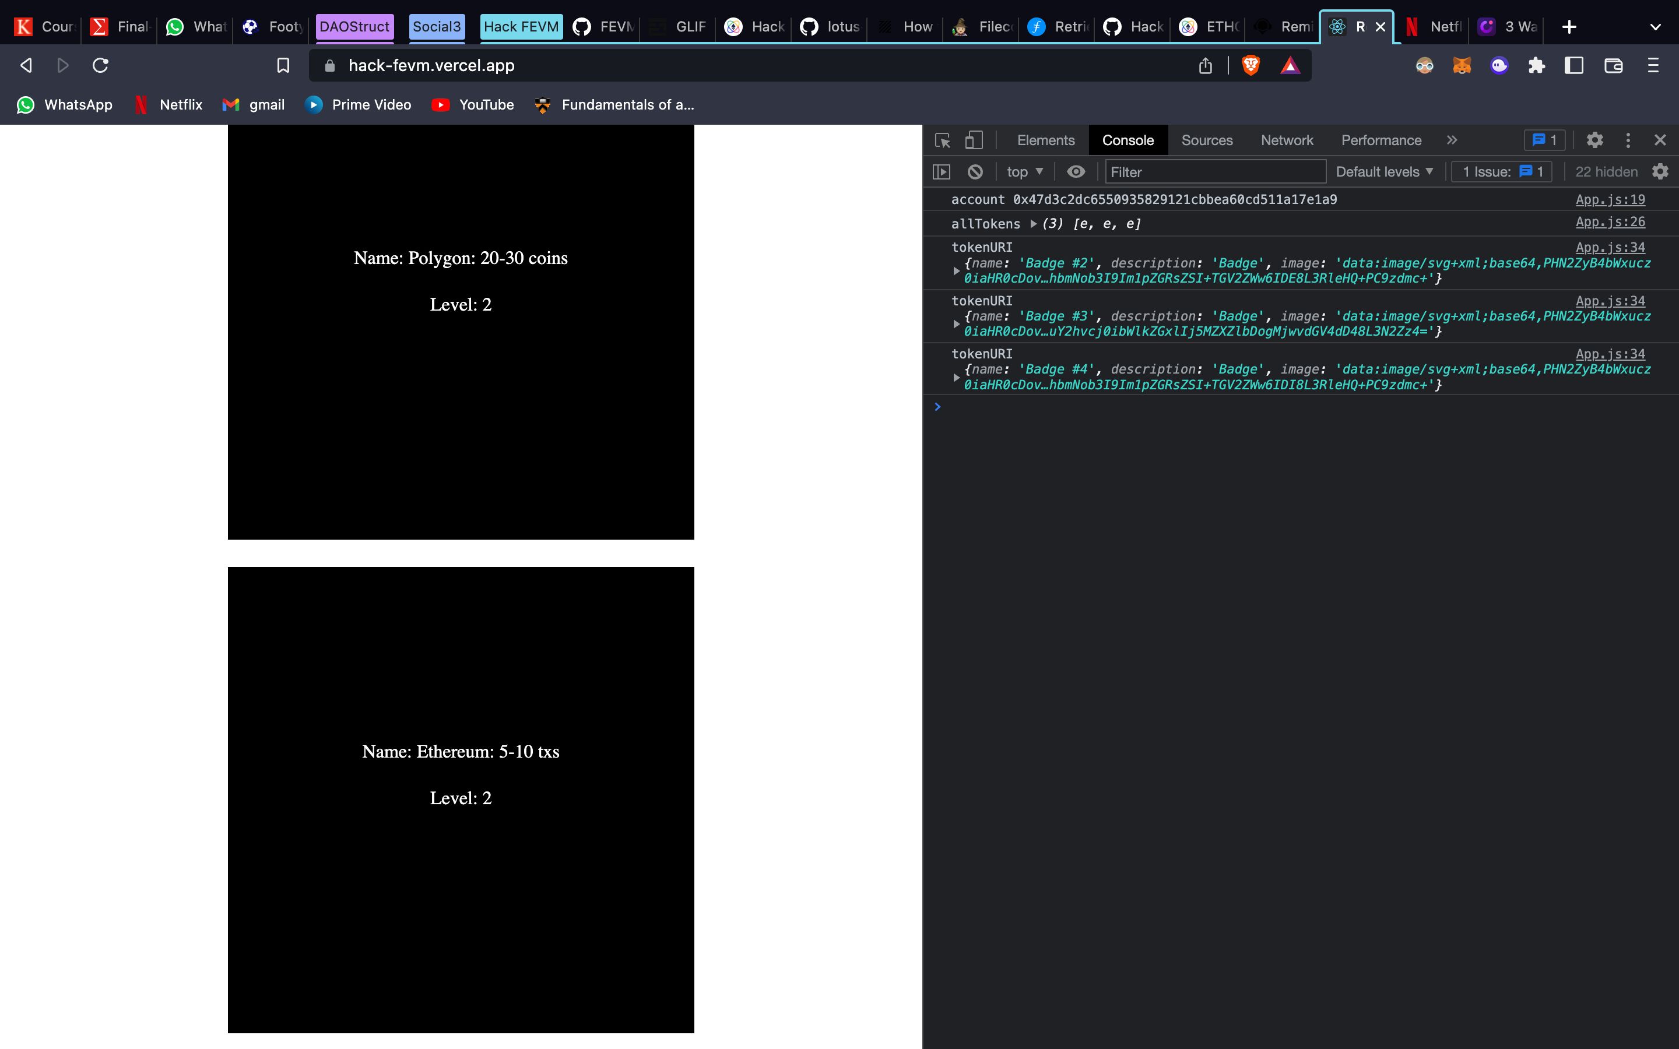1679x1049 pixels.
Task: Click the Console tab in DevTools
Action: pyautogui.click(x=1128, y=139)
